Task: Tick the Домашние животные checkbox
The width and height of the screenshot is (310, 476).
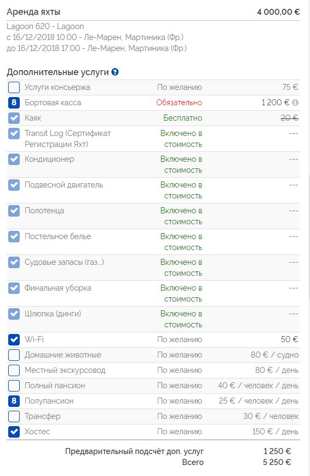Action: point(14,355)
